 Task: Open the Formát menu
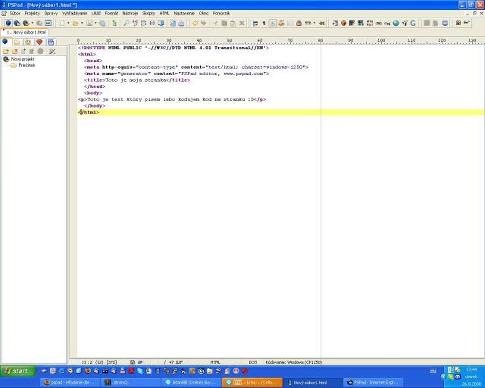(111, 13)
